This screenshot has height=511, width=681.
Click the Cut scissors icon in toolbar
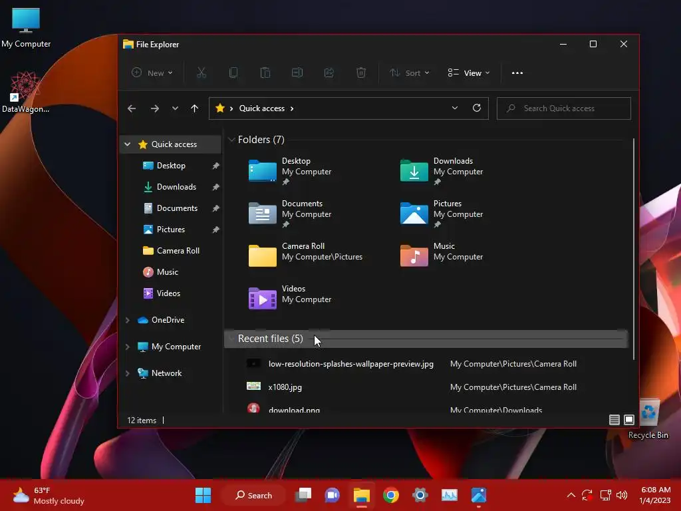[x=201, y=73]
